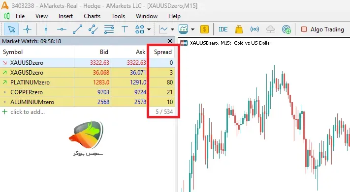Open the shapes objects tool
This screenshot has width=350, height=192.
(x=140, y=29)
